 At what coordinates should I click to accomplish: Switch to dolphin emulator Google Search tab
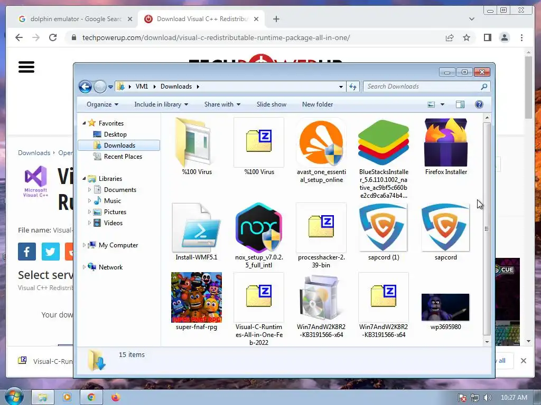click(x=75, y=19)
